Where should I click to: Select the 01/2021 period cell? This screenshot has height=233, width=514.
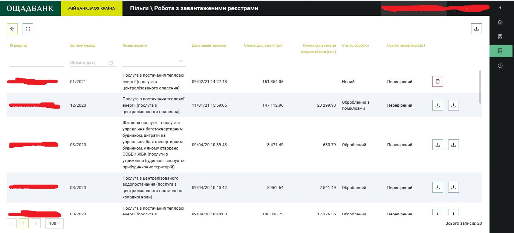pyautogui.click(x=78, y=82)
